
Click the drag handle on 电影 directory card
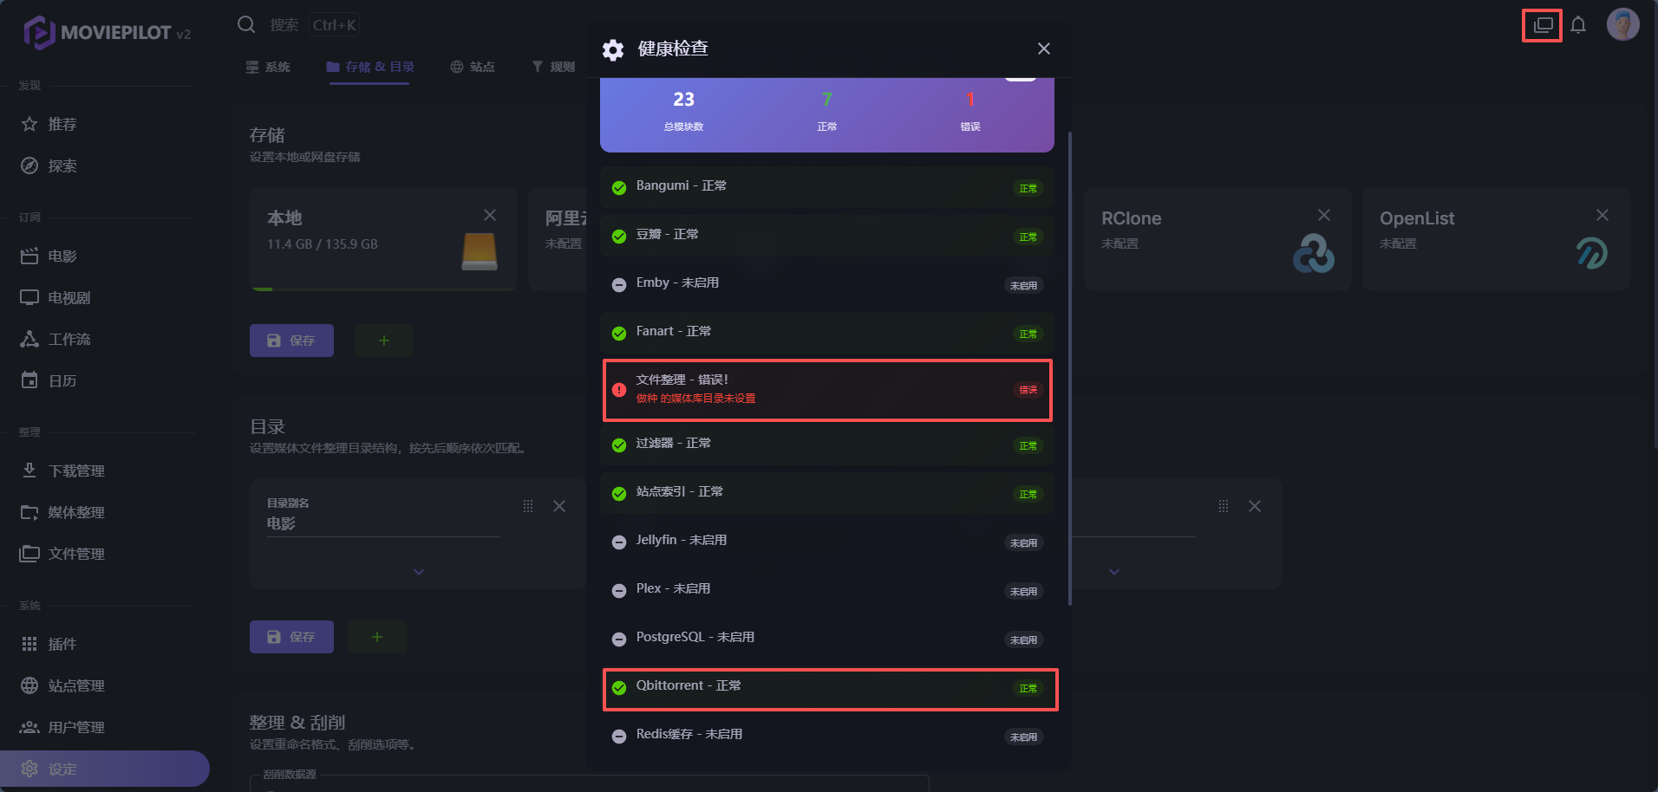(528, 506)
